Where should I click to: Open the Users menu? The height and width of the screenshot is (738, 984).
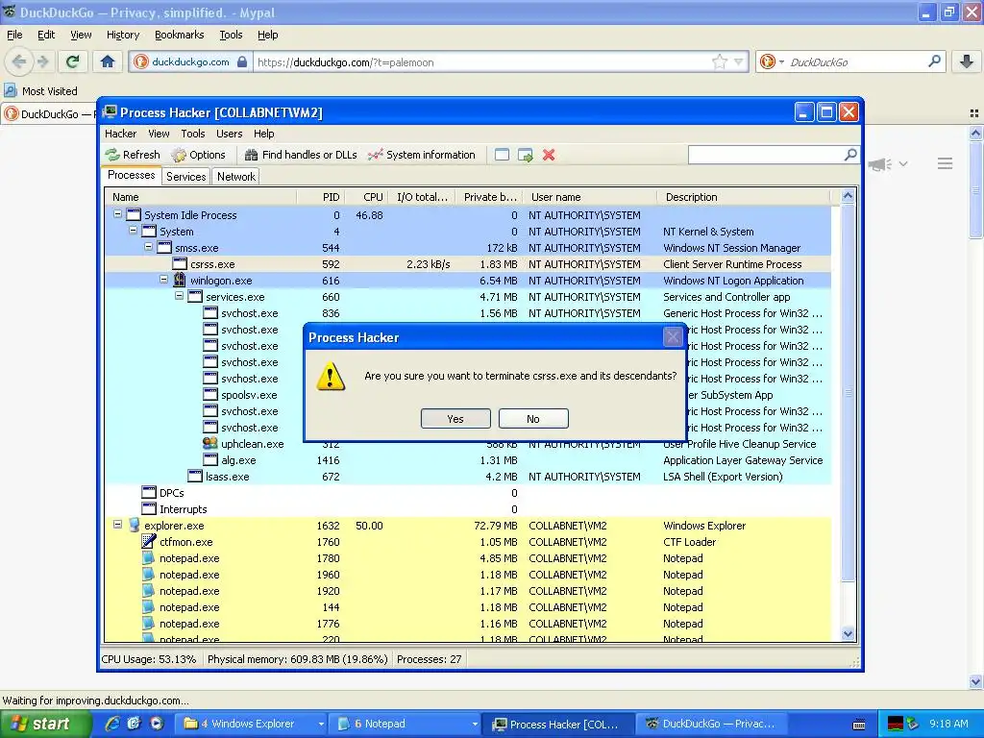(x=229, y=133)
